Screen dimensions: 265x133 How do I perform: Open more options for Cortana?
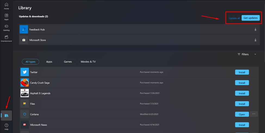(x=254, y=114)
